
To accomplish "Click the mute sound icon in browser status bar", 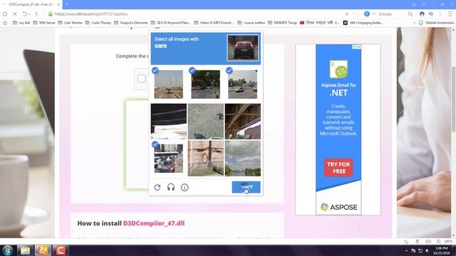I will pyautogui.click(x=427, y=242).
